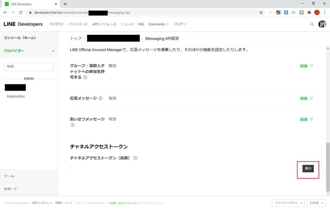Open the お問い合わせフォーム link in the footer
Viewport: 330px width, 210px height.
coord(123,203)
